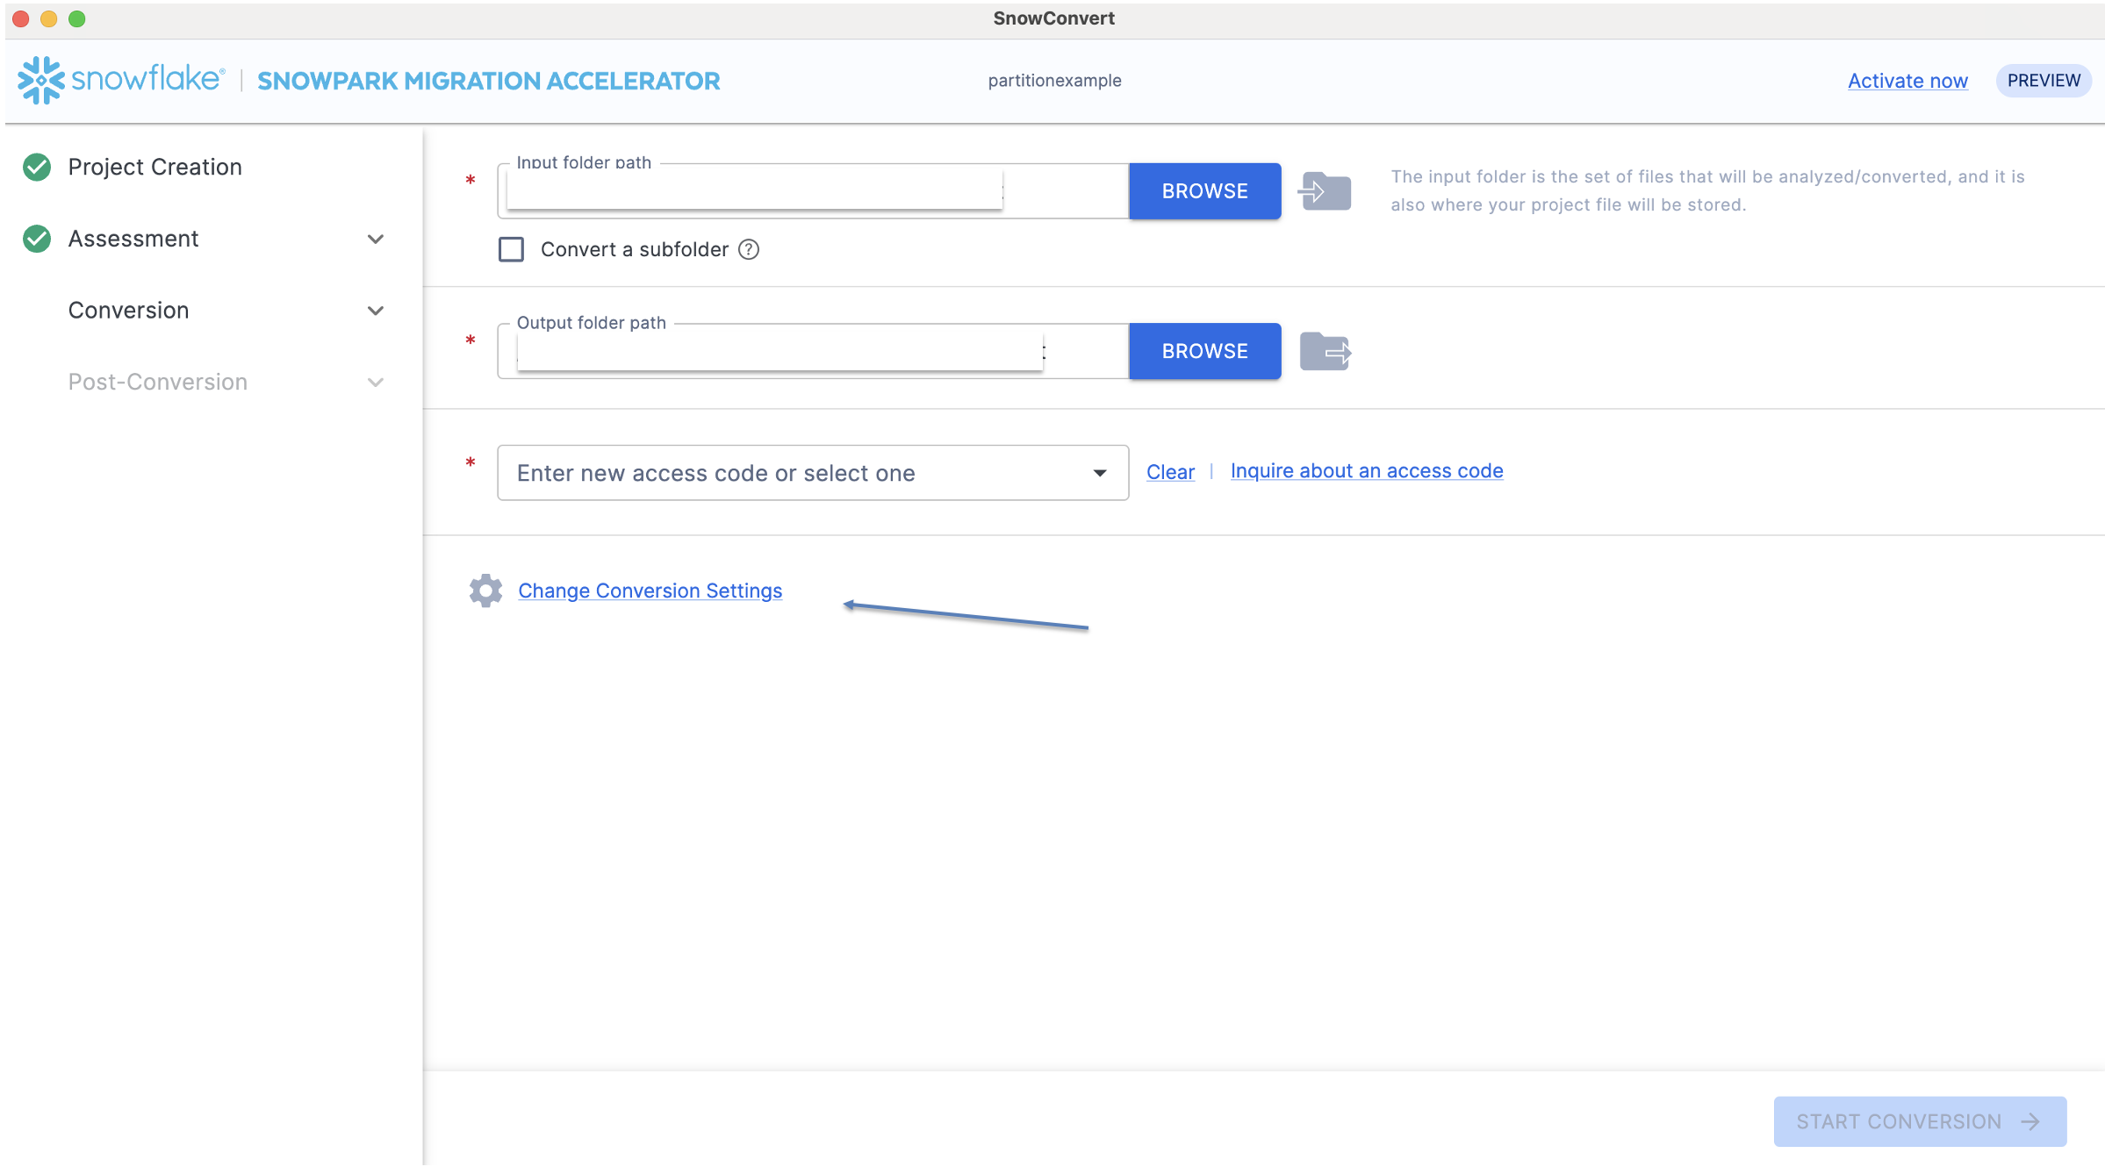Open the access code dropdown
This screenshot has width=2105, height=1174.
point(1100,472)
